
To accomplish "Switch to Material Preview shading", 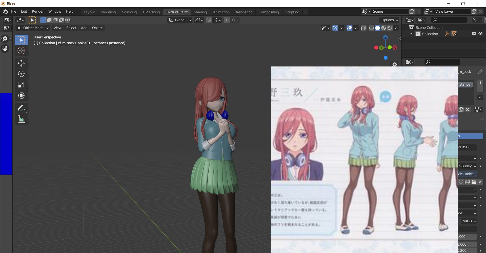I will (x=384, y=28).
